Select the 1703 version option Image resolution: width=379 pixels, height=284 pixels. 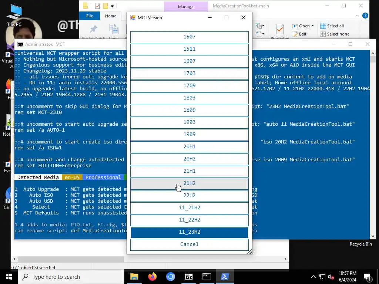pyautogui.click(x=189, y=74)
